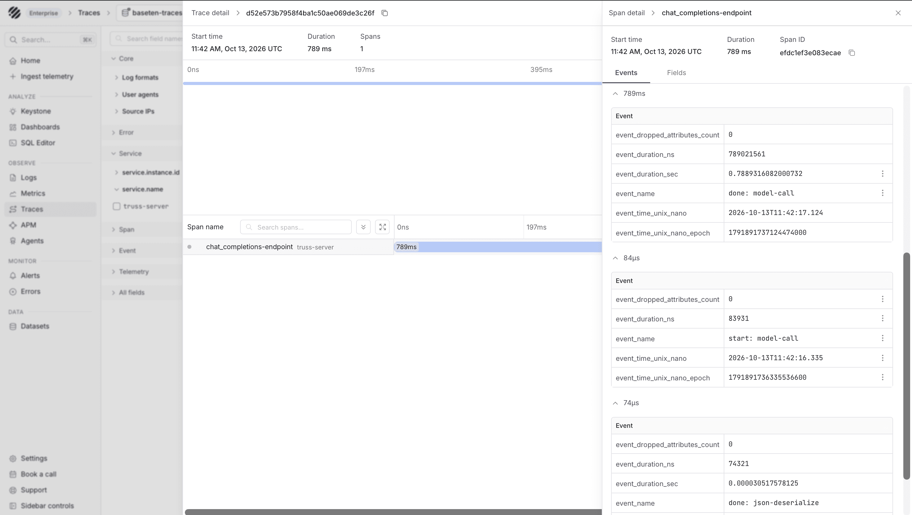
Task: Toggle the truss-server checkbox
Action: (x=116, y=206)
